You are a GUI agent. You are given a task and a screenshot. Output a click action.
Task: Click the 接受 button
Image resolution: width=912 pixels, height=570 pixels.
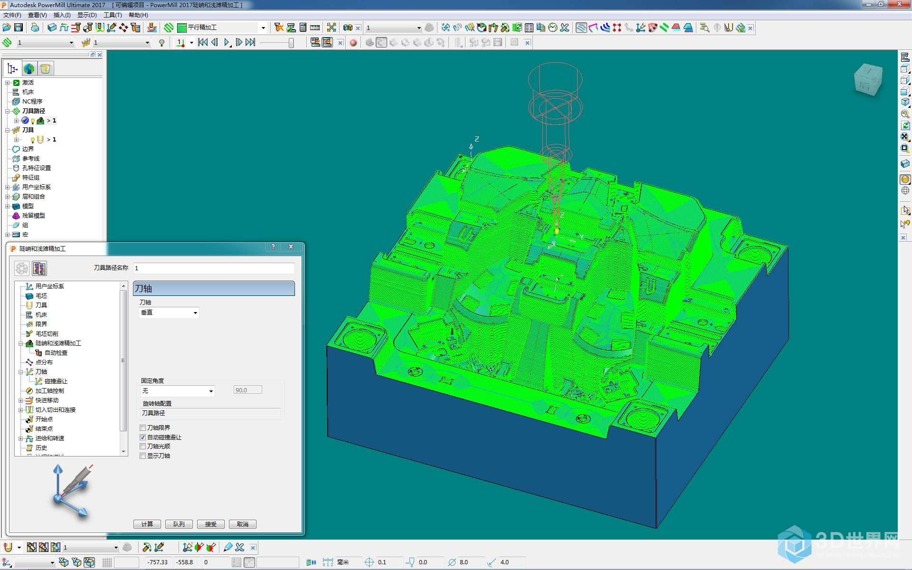click(211, 524)
